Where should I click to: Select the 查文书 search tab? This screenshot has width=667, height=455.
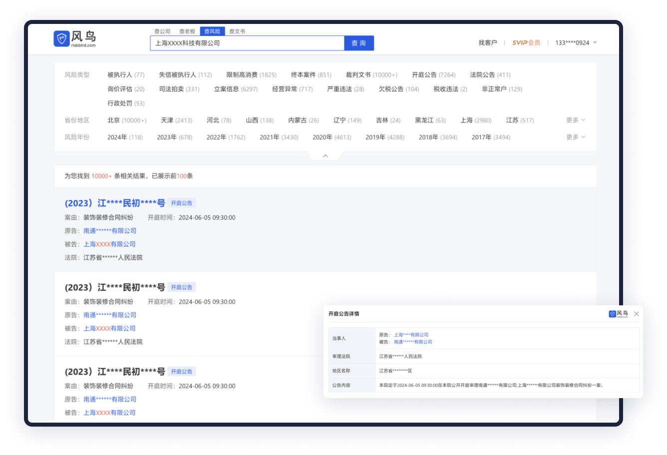237,31
